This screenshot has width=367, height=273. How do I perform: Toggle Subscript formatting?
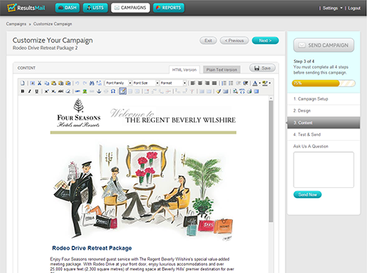(54, 91)
